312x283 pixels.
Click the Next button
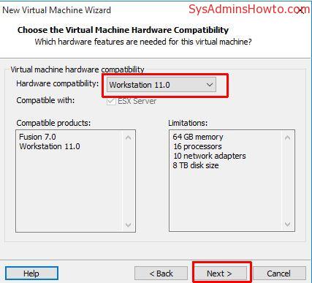pyautogui.click(x=221, y=273)
